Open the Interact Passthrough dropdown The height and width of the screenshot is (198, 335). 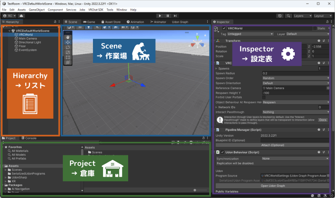[296, 112]
